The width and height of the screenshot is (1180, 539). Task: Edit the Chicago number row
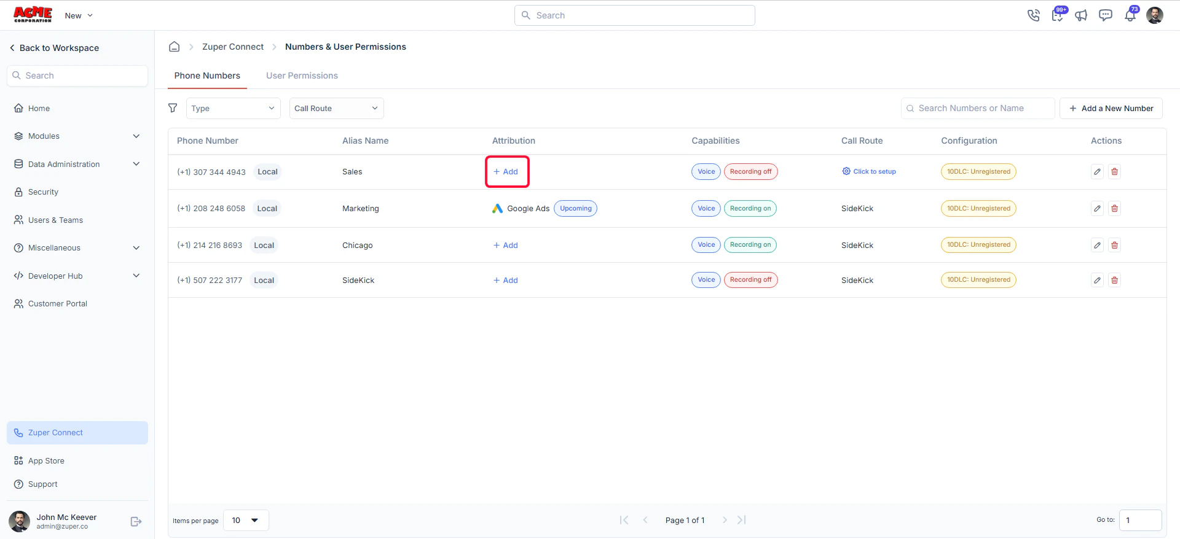coord(1097,246)
